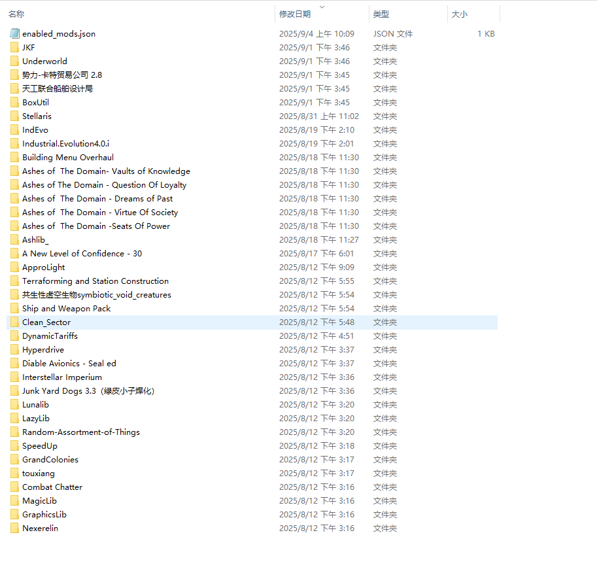Click the Interstellar Imperium folder name
597x588 pixels.
62,377
